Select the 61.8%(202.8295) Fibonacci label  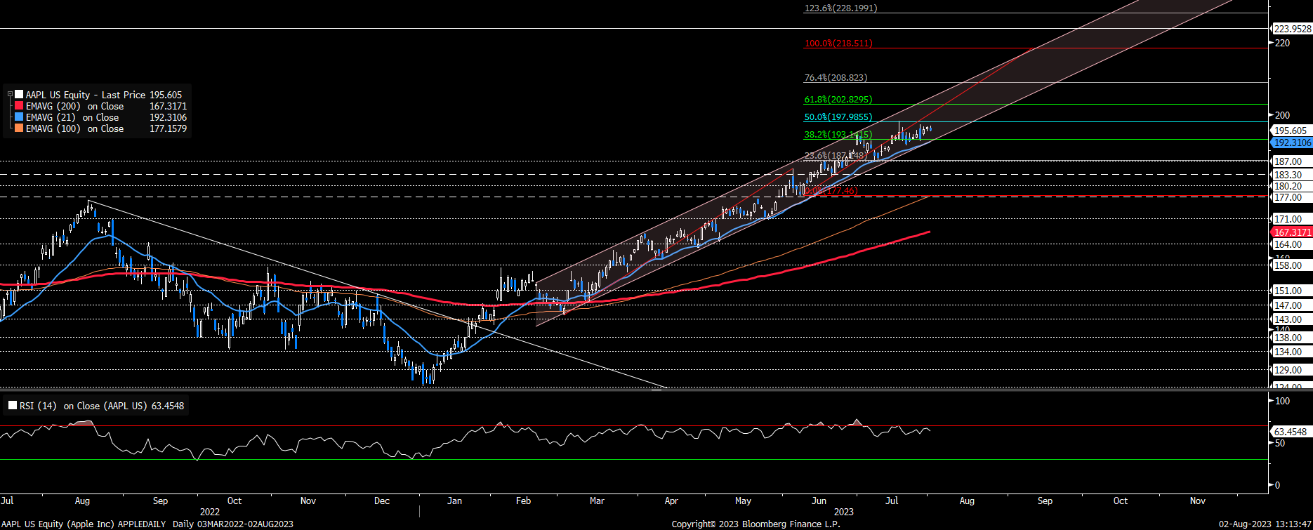[x=838, y=100]
